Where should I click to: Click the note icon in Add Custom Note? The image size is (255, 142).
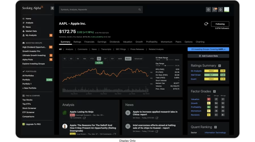coord(200,56)
